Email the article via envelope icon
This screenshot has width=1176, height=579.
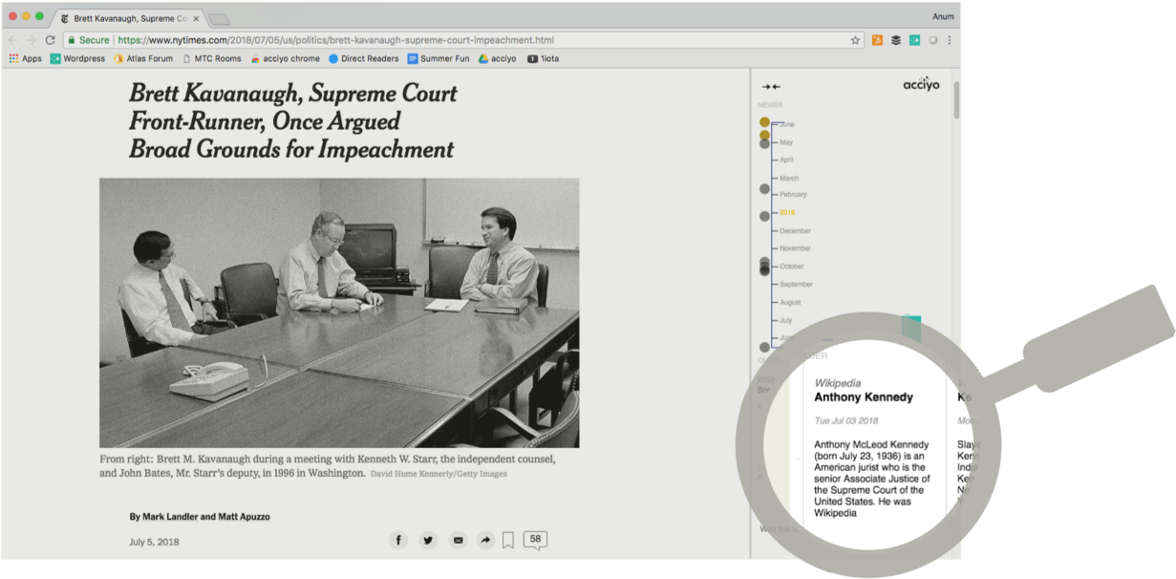459,541
